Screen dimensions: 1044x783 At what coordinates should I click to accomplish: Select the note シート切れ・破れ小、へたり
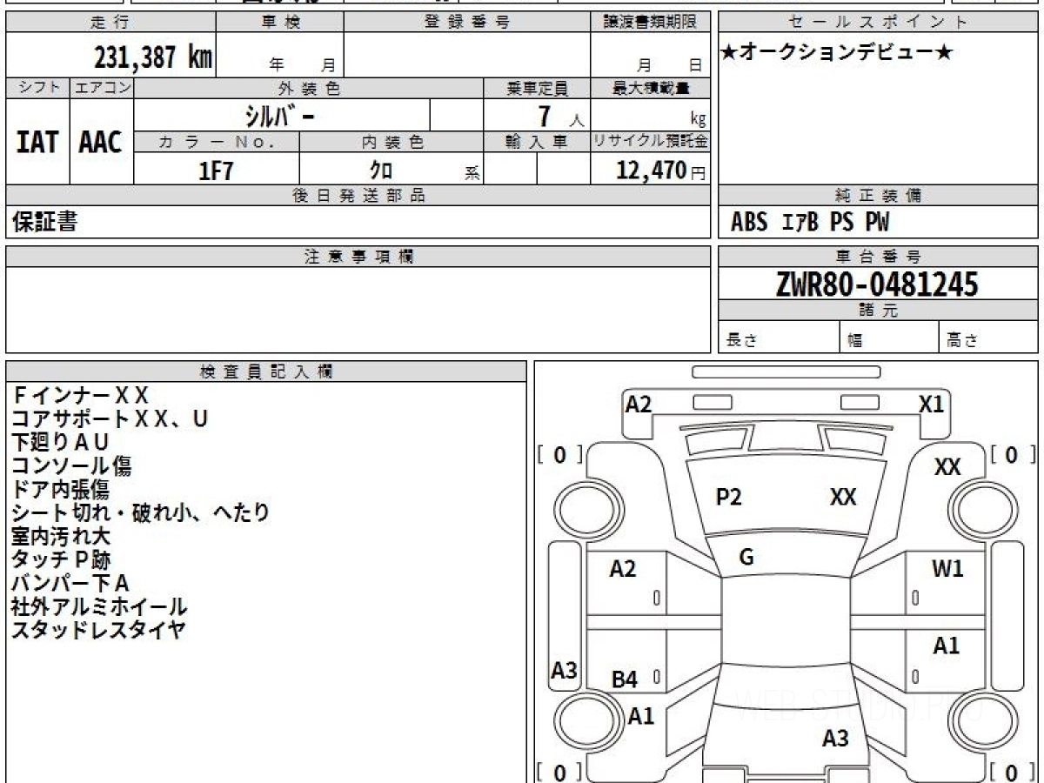[140, 513]
